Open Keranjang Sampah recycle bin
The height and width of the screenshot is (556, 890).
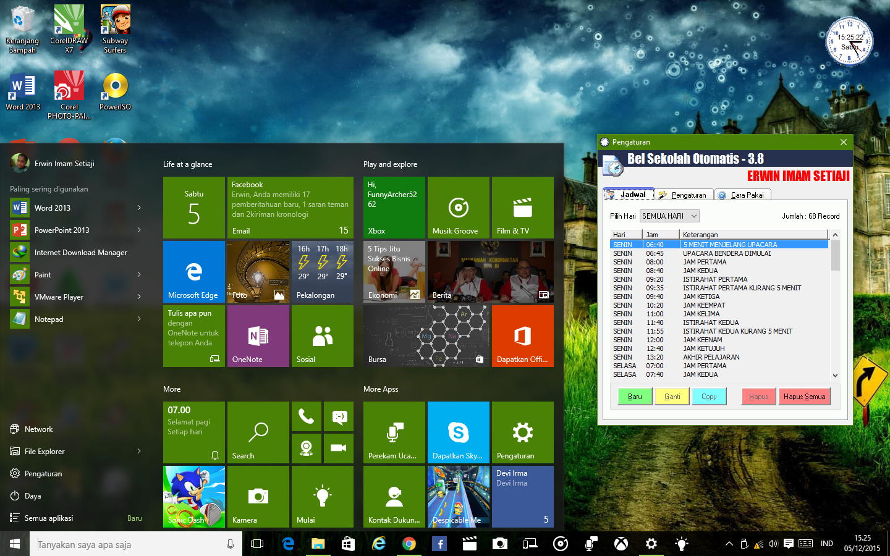click(22, 29)
